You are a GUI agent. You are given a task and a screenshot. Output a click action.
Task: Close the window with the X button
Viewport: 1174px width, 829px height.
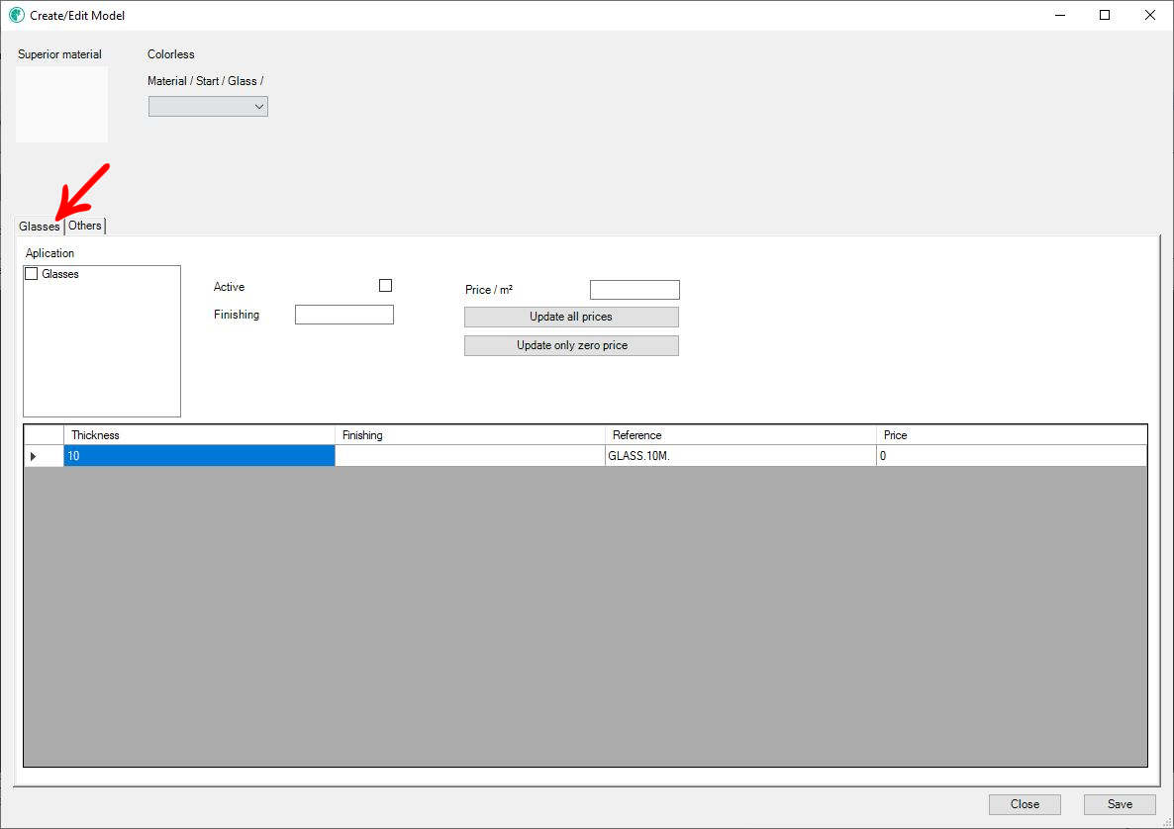(1150, 15)
